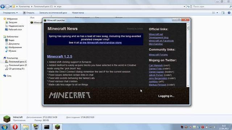Viewport: 232px width, 130px height.
Task: Open the Документы library
Action: pyautogui.click(x=12, y=44)
